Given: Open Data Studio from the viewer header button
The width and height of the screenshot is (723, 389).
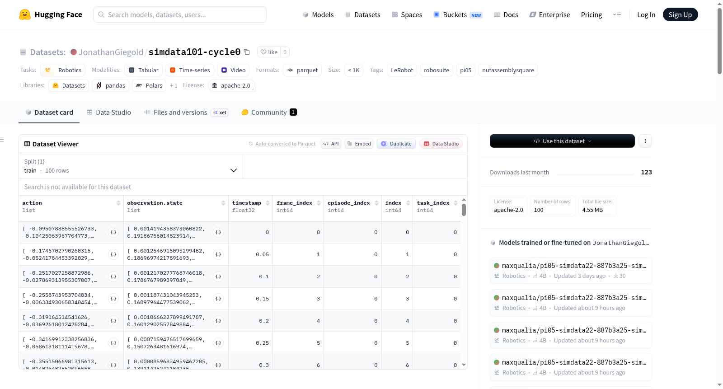Looking at the screenshot, I should coord(441,144).
